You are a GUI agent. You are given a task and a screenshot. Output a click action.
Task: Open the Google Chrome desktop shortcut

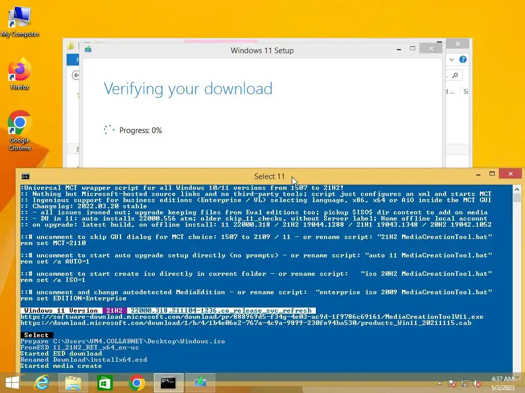click(x=20, y=130)
